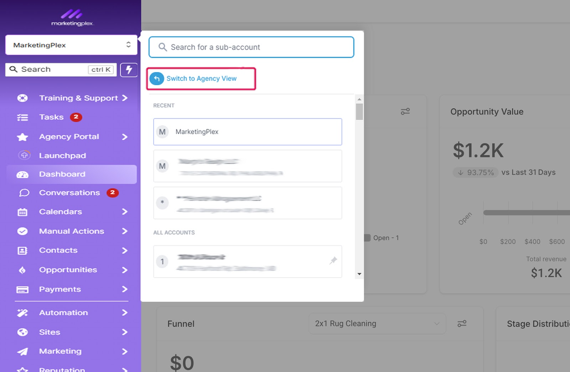Click the Launchpad cloud icon
570x372 pixels.
click(x=24, y=155)
